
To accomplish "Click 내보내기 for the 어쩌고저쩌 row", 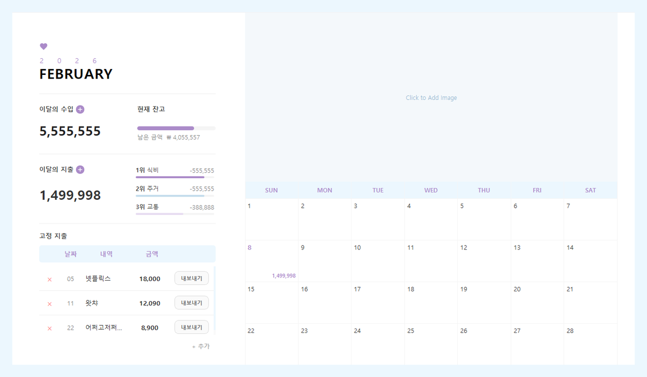I will coord(191,327).
